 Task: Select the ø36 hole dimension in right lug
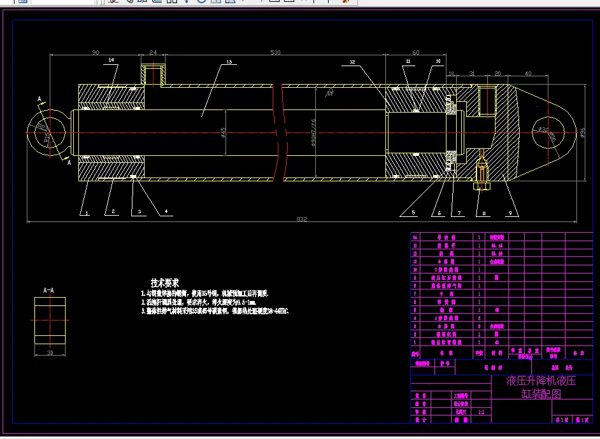click(543, 130)
